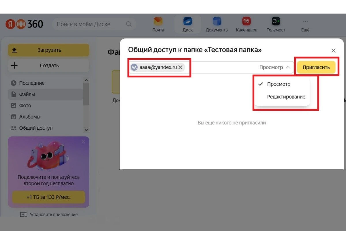This screenshot has height=231, width=346.
Task: Open Фото in the sidebar
Action: [46, 105]
